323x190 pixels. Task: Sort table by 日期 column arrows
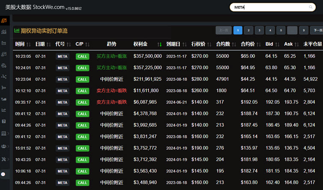pyautogui.click(x=49, y=45)
